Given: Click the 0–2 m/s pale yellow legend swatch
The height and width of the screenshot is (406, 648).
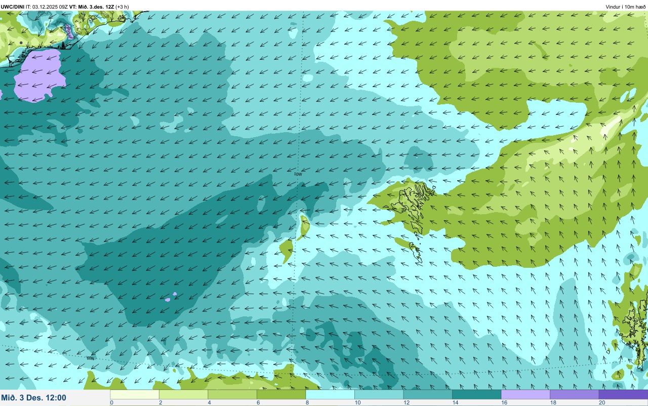Looking at the screenshot, I should pos(135,394).
